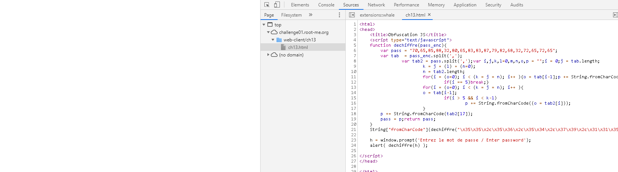Image resolution: width=618 pixels, height=172 pixels.
Task: Open the Audits tab
Action: click(x=517, y=5)
